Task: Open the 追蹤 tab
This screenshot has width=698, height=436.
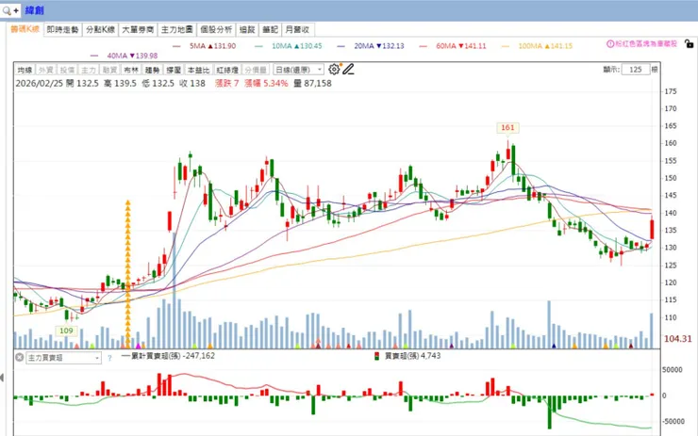Action: click(247, 30)
